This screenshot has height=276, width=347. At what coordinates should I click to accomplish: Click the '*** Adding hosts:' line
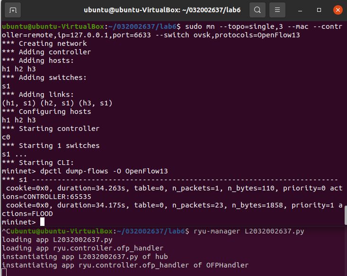coord(38,60)
